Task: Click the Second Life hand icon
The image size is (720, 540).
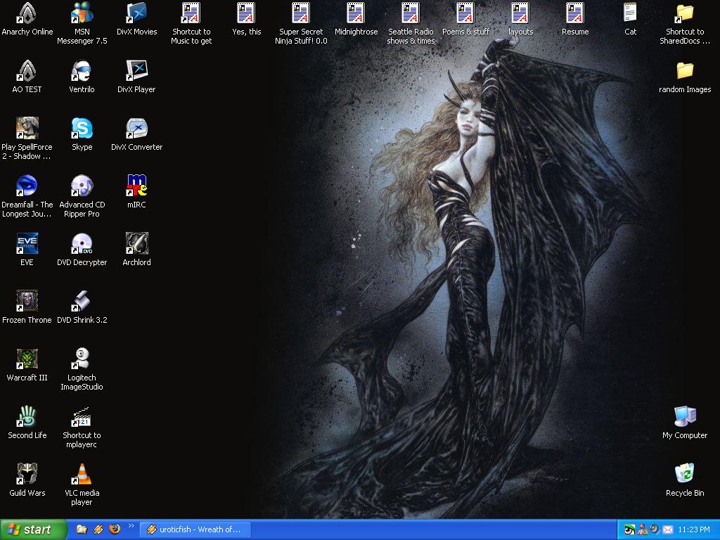Action: click(27, 417)
